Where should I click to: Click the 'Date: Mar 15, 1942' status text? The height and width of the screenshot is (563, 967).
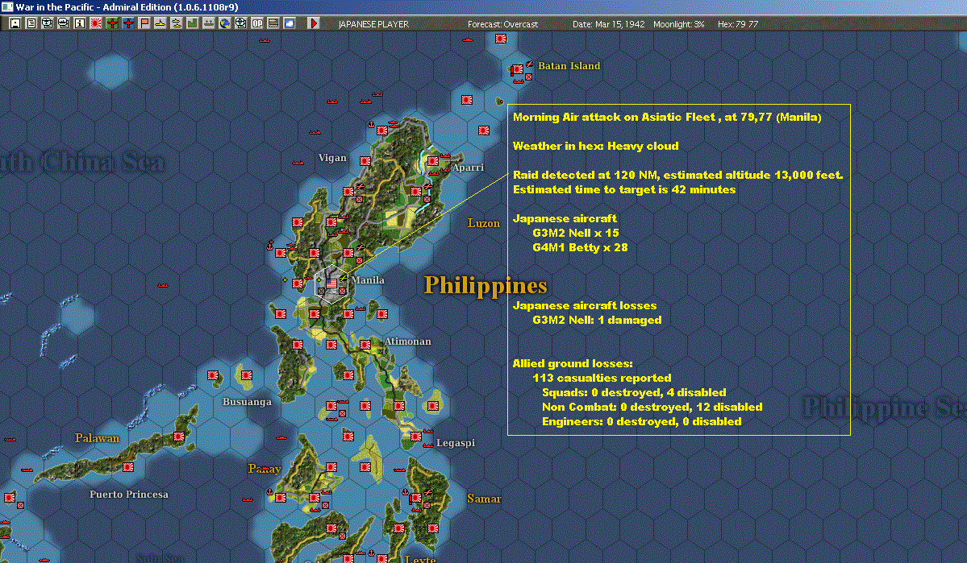609,24
